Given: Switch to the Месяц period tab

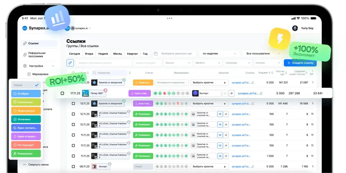Looking at the screenshot, I should point(117,54).
